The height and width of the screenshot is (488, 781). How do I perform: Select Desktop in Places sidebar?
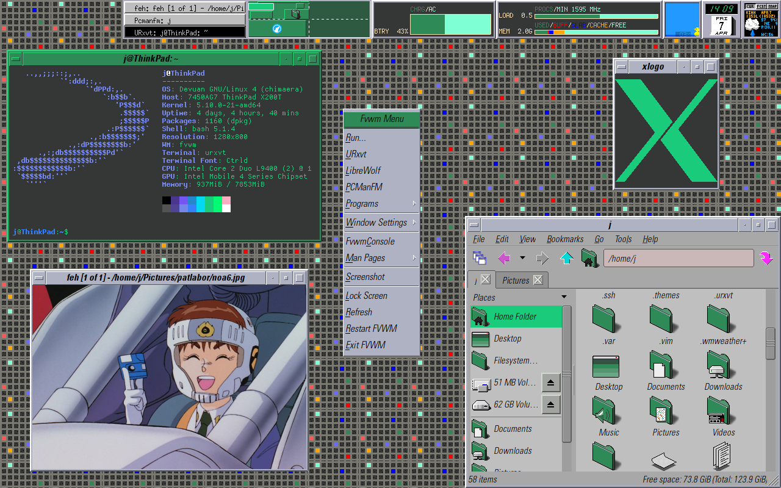pos(516,339)
